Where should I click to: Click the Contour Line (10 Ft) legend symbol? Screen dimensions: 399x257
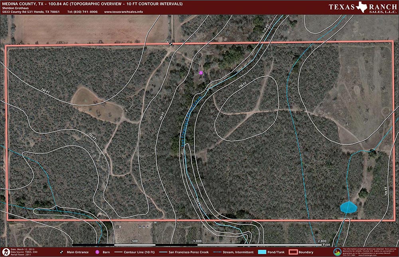[x=118, y=252]
